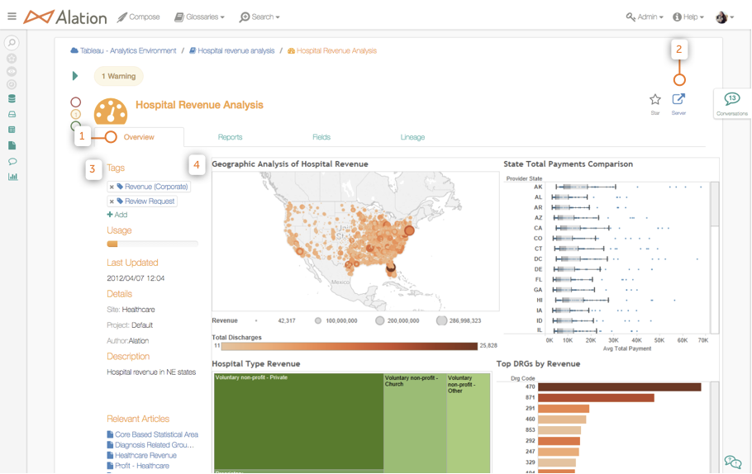Screen dimensions: 752x474
Task: Click the bar for DRG code 470
Action: [619, 386]
